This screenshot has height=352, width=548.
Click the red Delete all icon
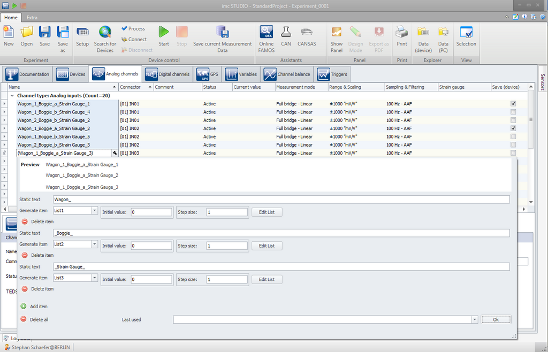point(24,319)
